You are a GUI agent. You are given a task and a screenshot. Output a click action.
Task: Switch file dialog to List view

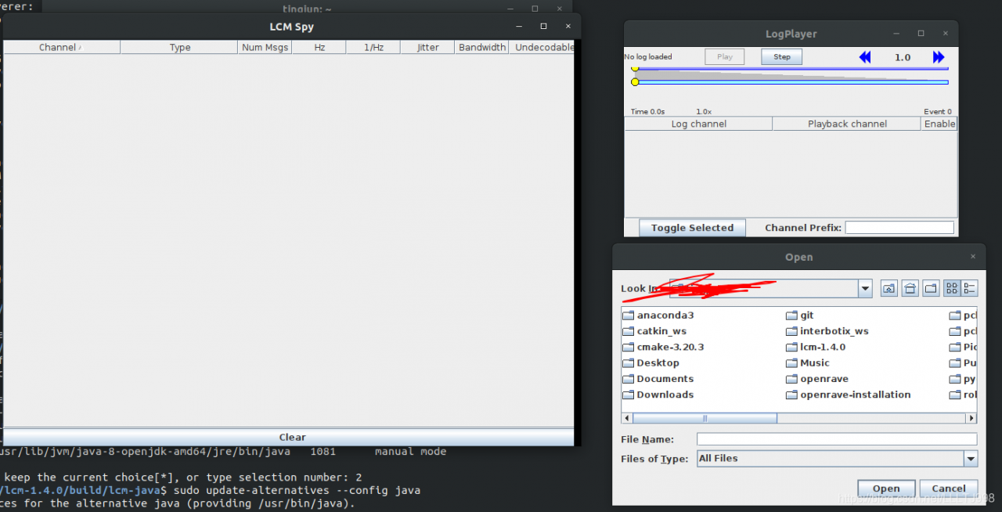(951, 289)
